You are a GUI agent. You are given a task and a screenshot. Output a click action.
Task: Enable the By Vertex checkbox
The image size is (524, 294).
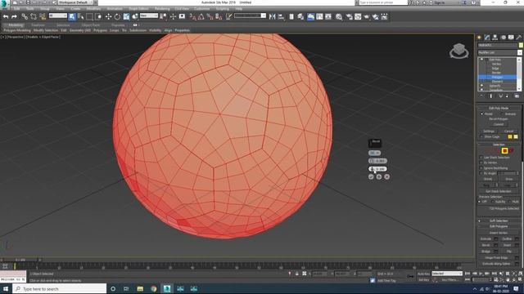pyautogui.click(x=481, y=163)
